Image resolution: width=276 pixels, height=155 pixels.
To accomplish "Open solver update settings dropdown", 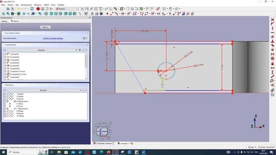I will pyautogui.click(x=86, y=38).
